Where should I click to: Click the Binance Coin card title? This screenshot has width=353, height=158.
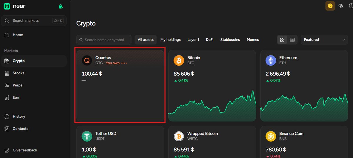coord(291,133)
